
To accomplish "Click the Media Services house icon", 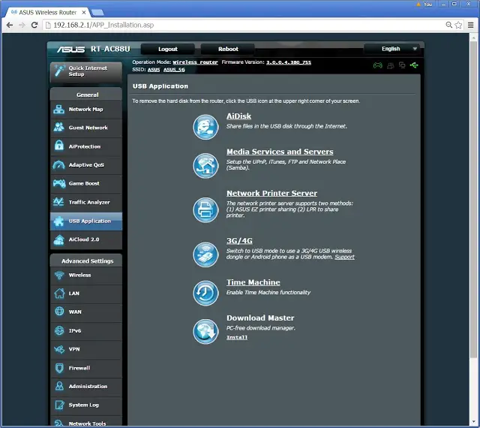I will click(x=205, y=165).
